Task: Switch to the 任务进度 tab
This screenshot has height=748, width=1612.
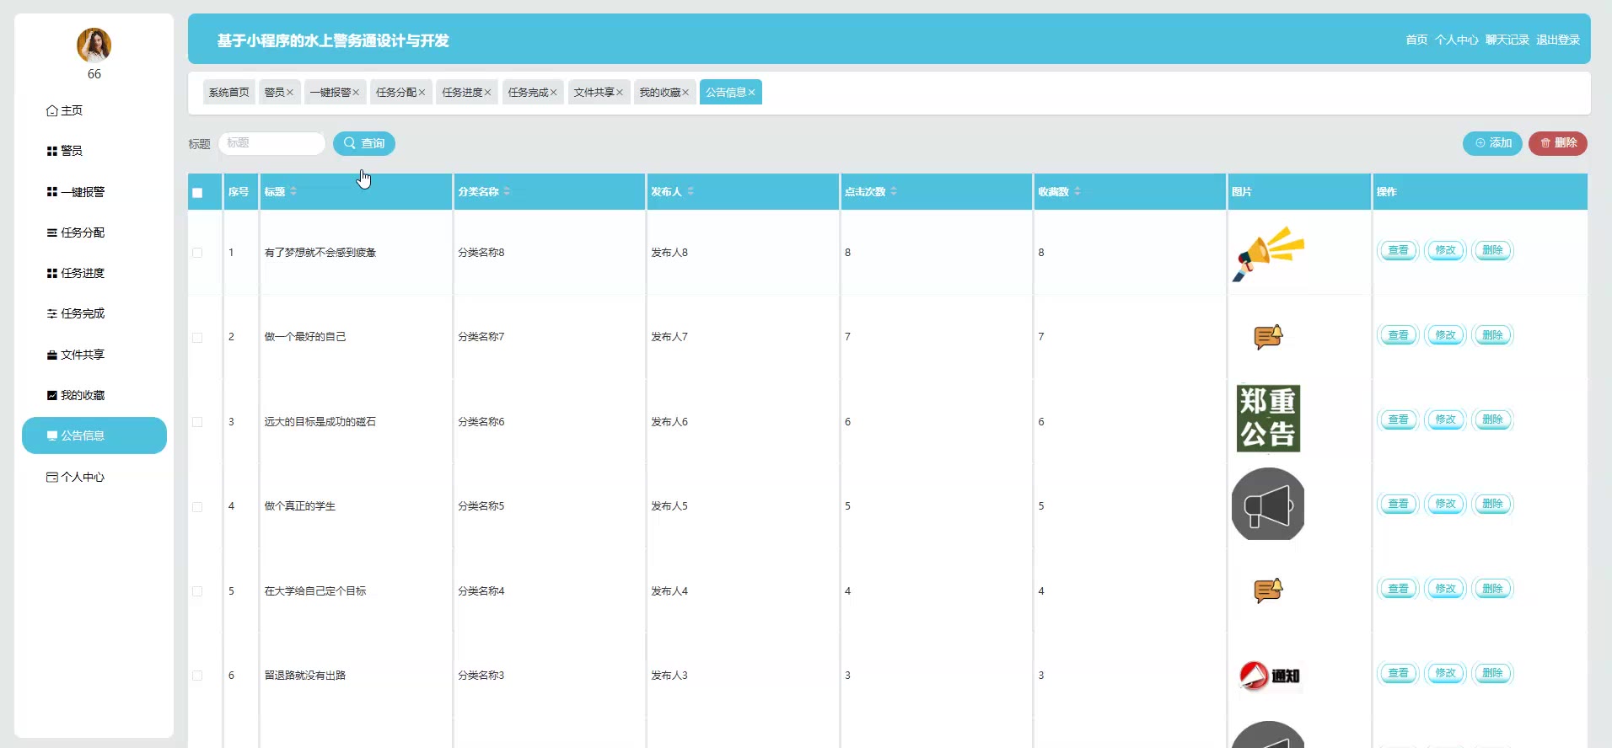Action: tap(462, 93)
